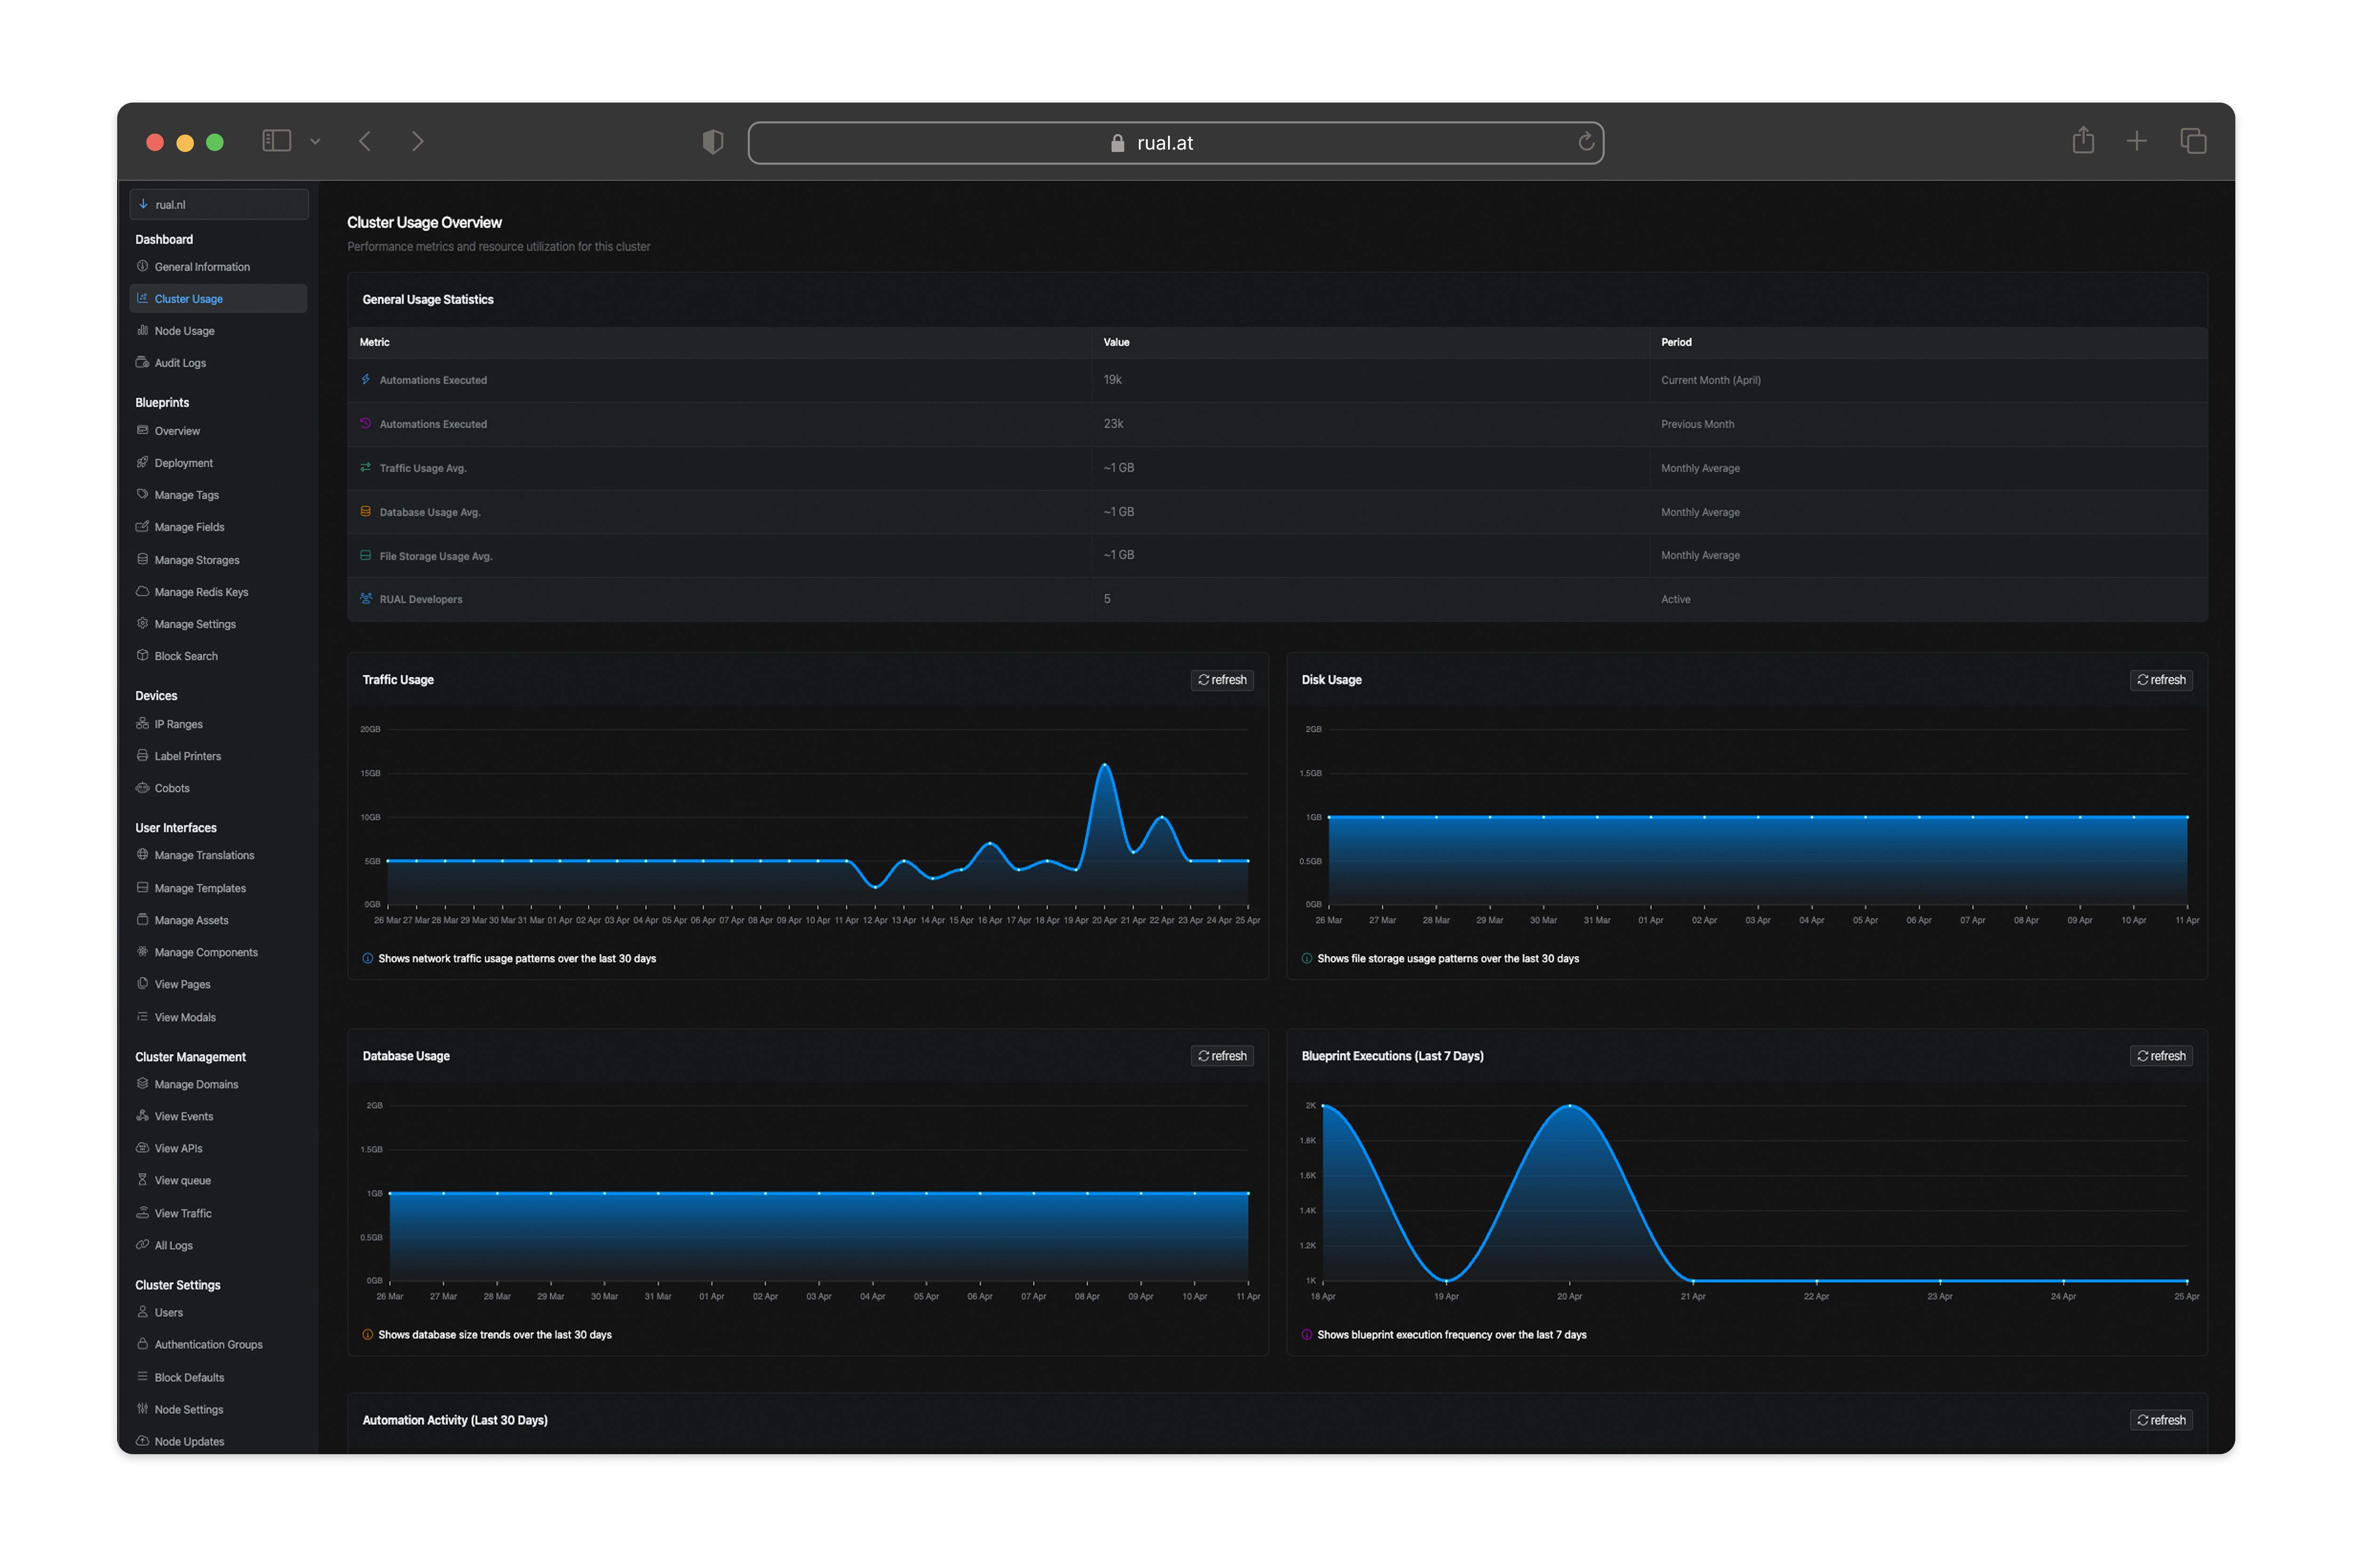
Task: Show the tab overview icon
Action: click(x=2193, y=141)
